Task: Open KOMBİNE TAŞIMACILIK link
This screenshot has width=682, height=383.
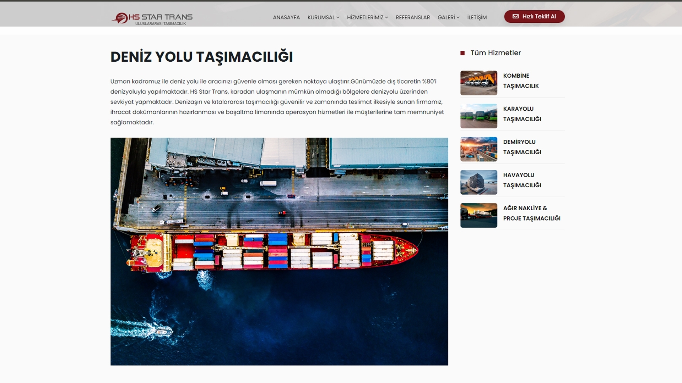Action: click(x=521, y=81)
